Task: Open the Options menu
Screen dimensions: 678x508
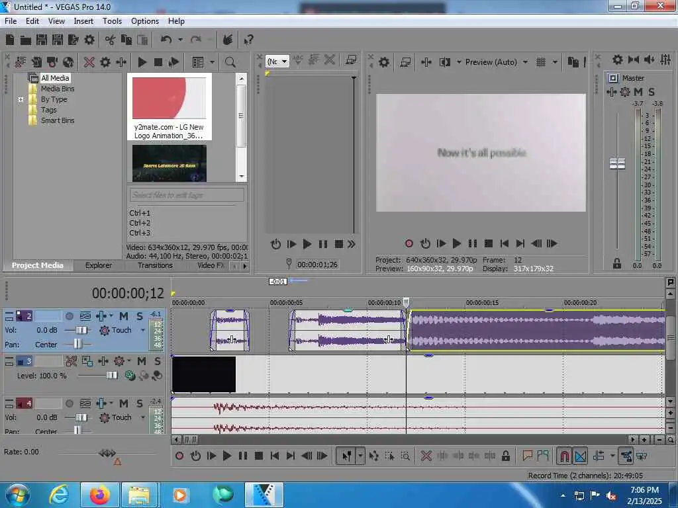Action: coord(145,21)
